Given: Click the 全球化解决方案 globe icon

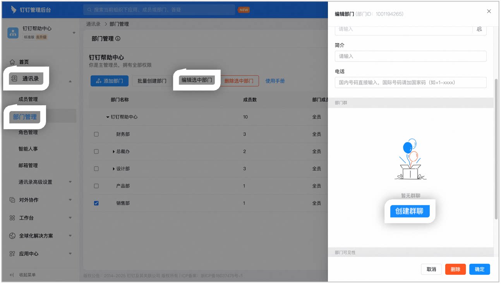Looking at the screenshot, I should [x=12, y=236].
